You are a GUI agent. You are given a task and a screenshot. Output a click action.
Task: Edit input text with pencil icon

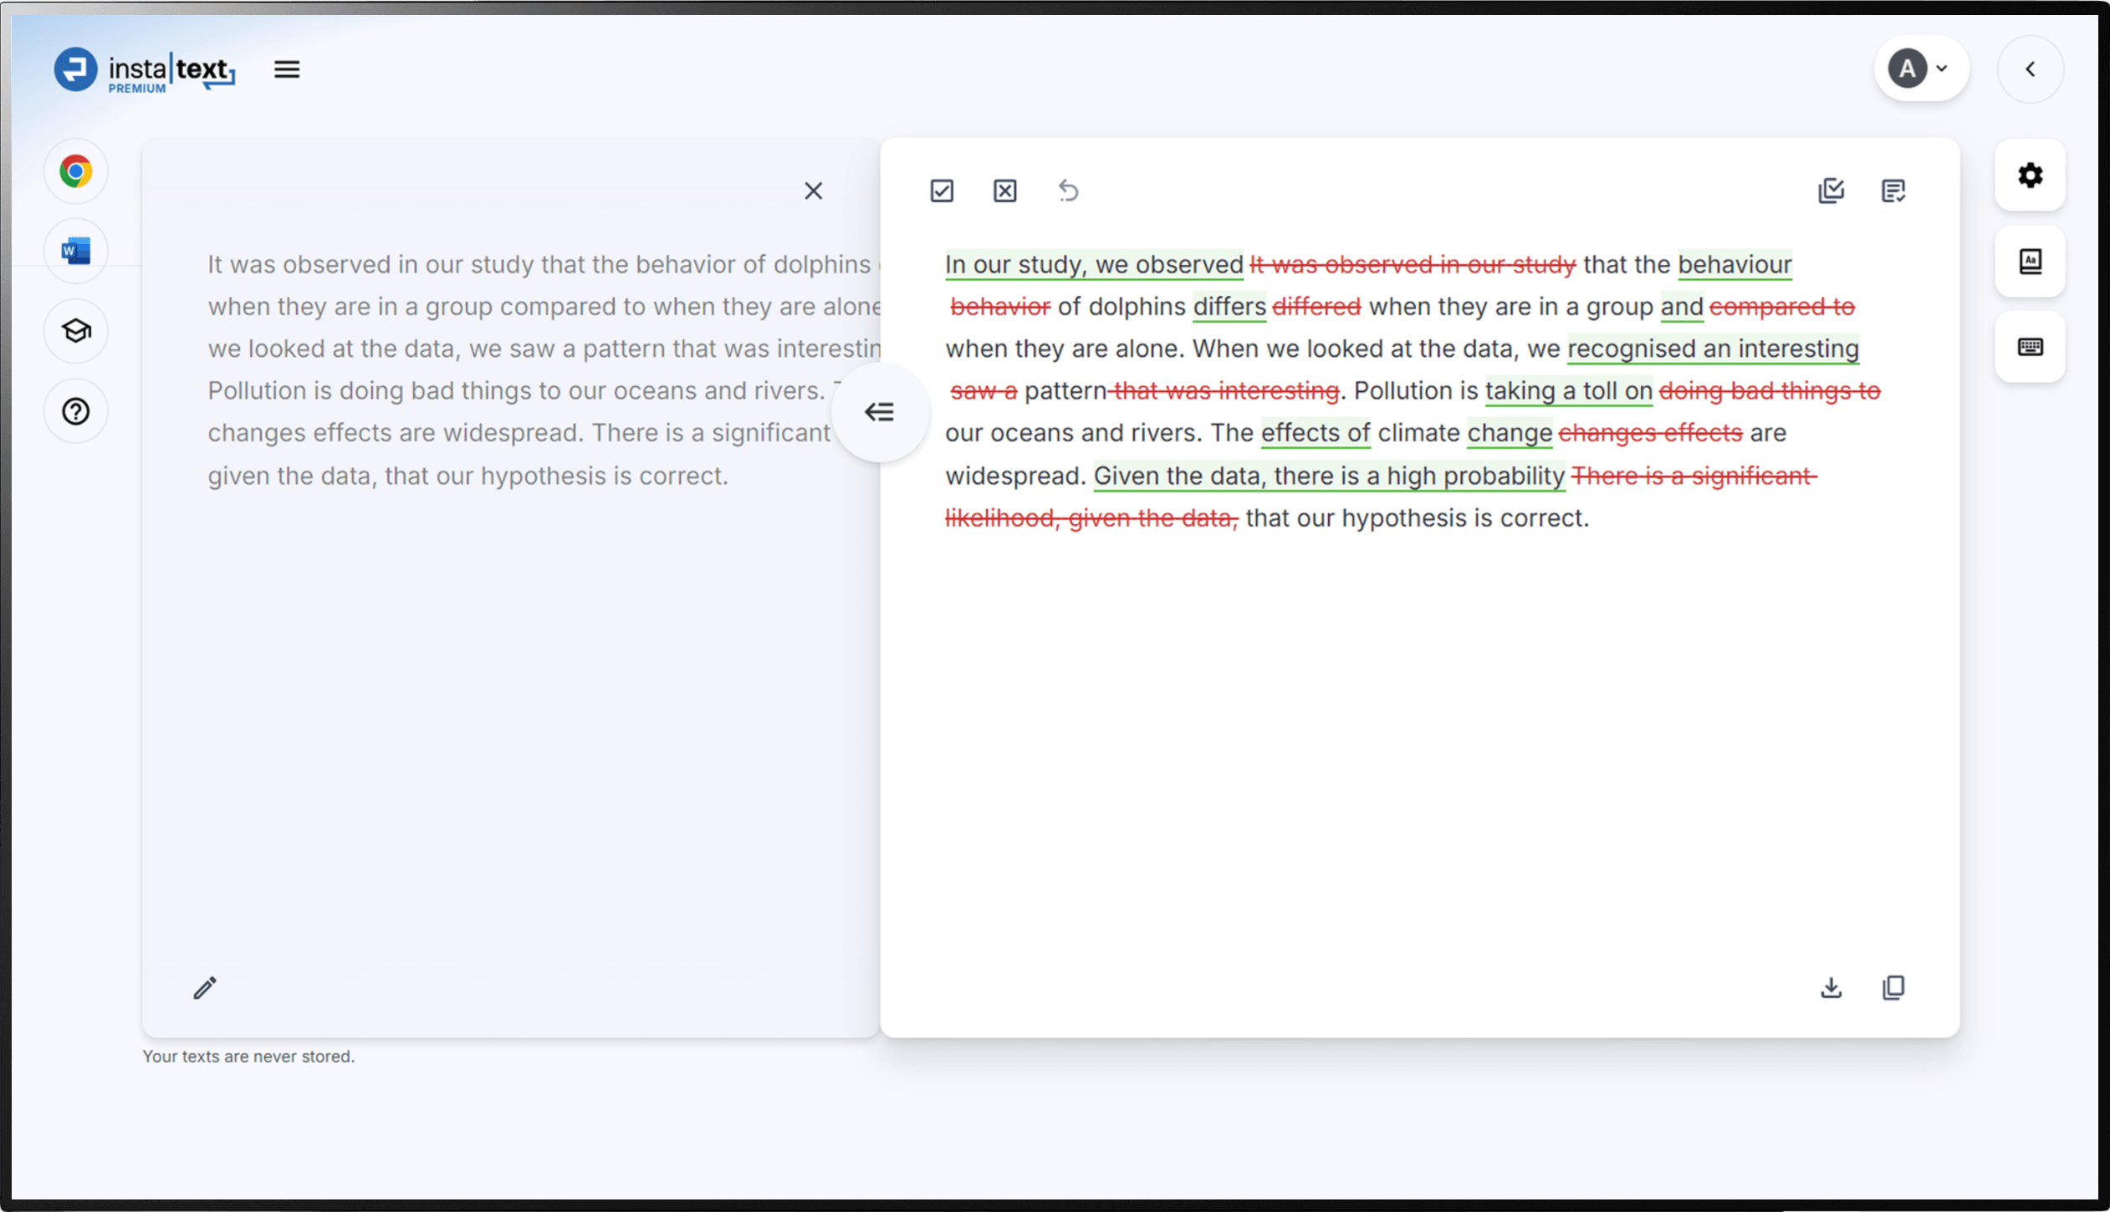coord(205,988)
